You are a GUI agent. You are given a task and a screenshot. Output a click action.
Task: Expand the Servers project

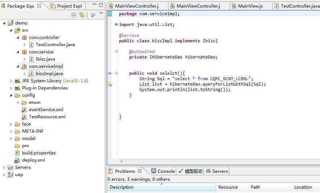pyautogui.click(x=4, y=167)
